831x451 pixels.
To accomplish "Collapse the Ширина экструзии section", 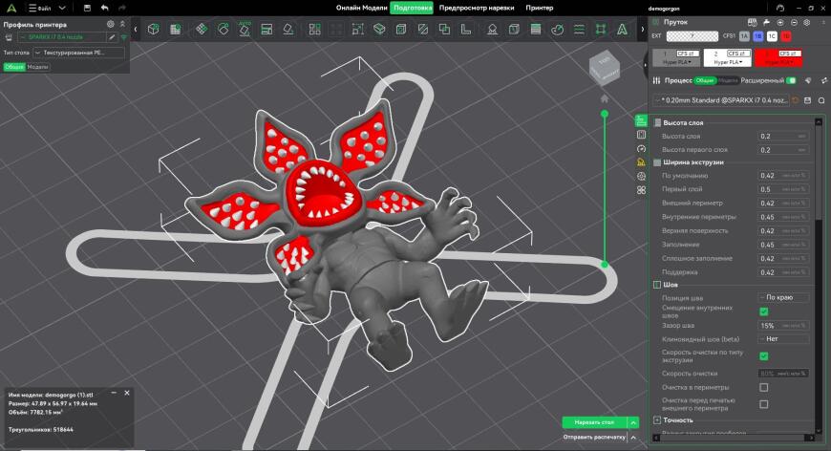I will (x=657, y=162).
